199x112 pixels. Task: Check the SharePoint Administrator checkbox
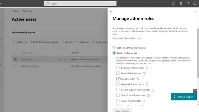(118, 95)
